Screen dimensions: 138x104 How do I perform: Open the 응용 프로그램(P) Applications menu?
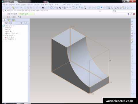[47, 5]
